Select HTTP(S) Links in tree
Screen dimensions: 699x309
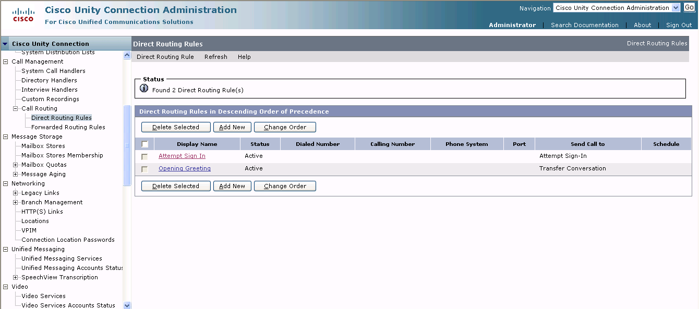coord(42,212)
